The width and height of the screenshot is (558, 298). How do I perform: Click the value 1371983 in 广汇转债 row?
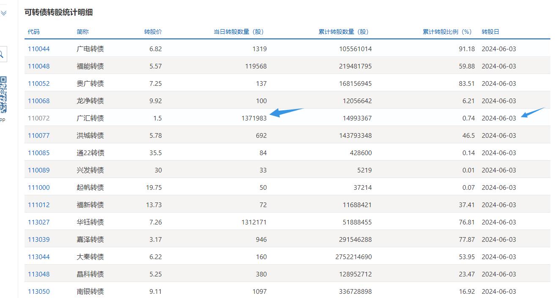(x=254, y=118)
